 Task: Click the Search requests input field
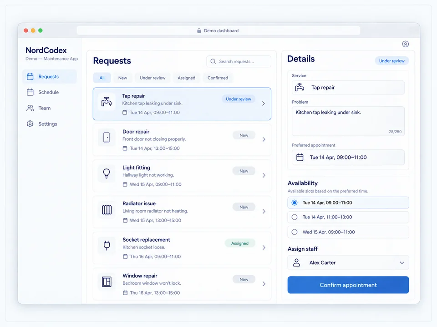click(x=239, y=61)
